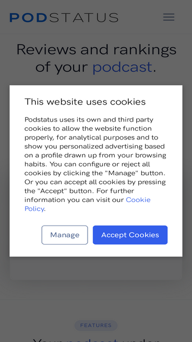Select the FEATURES badge

tap(96, 326)
